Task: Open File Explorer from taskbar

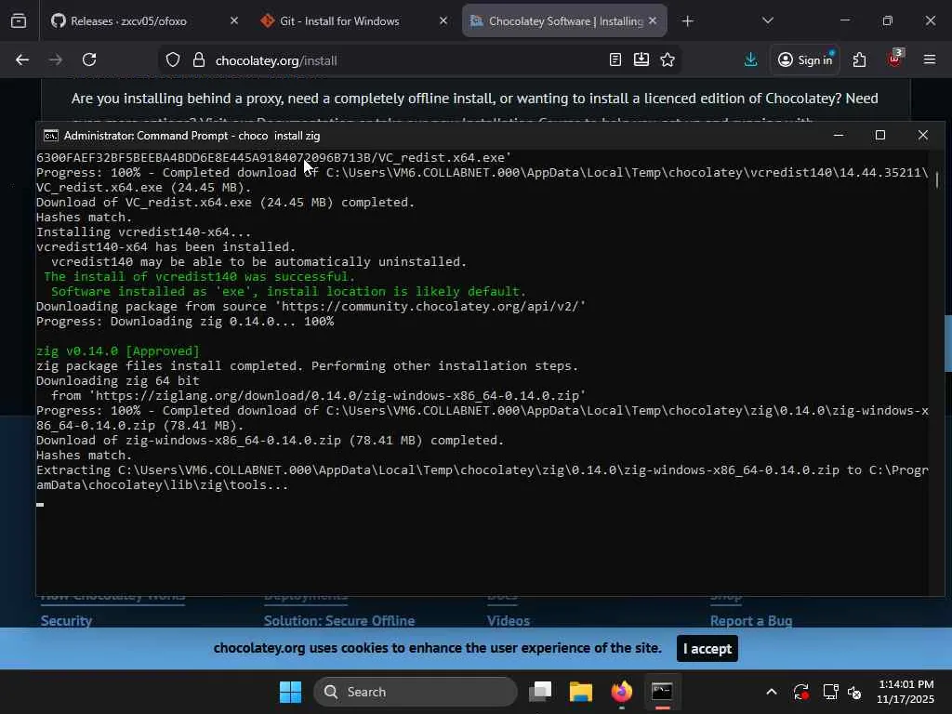Action: pos(580,692)
